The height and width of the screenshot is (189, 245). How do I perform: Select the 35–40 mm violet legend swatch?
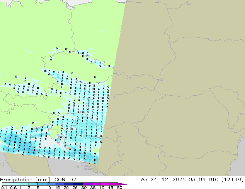coord(95,184)
